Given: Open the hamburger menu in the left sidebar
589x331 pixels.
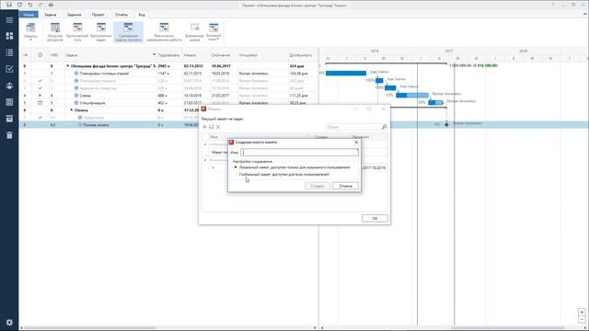Looking at the screenshot, I should click(9, 20).
